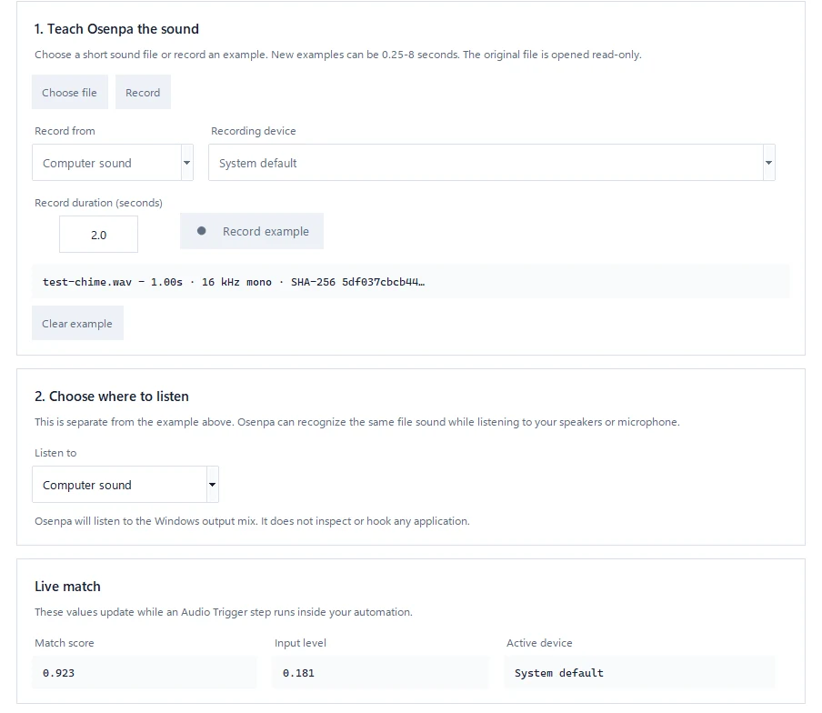Click the 'Choose a short sound file' description
Viewport: 822px width, 713px height.
click(338, 55)
